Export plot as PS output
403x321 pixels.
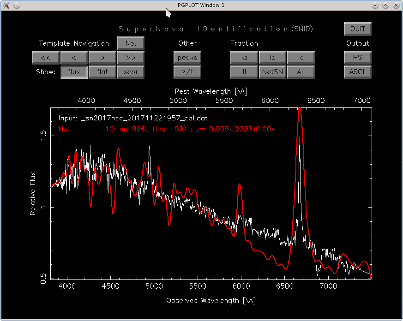pos(357,58)
